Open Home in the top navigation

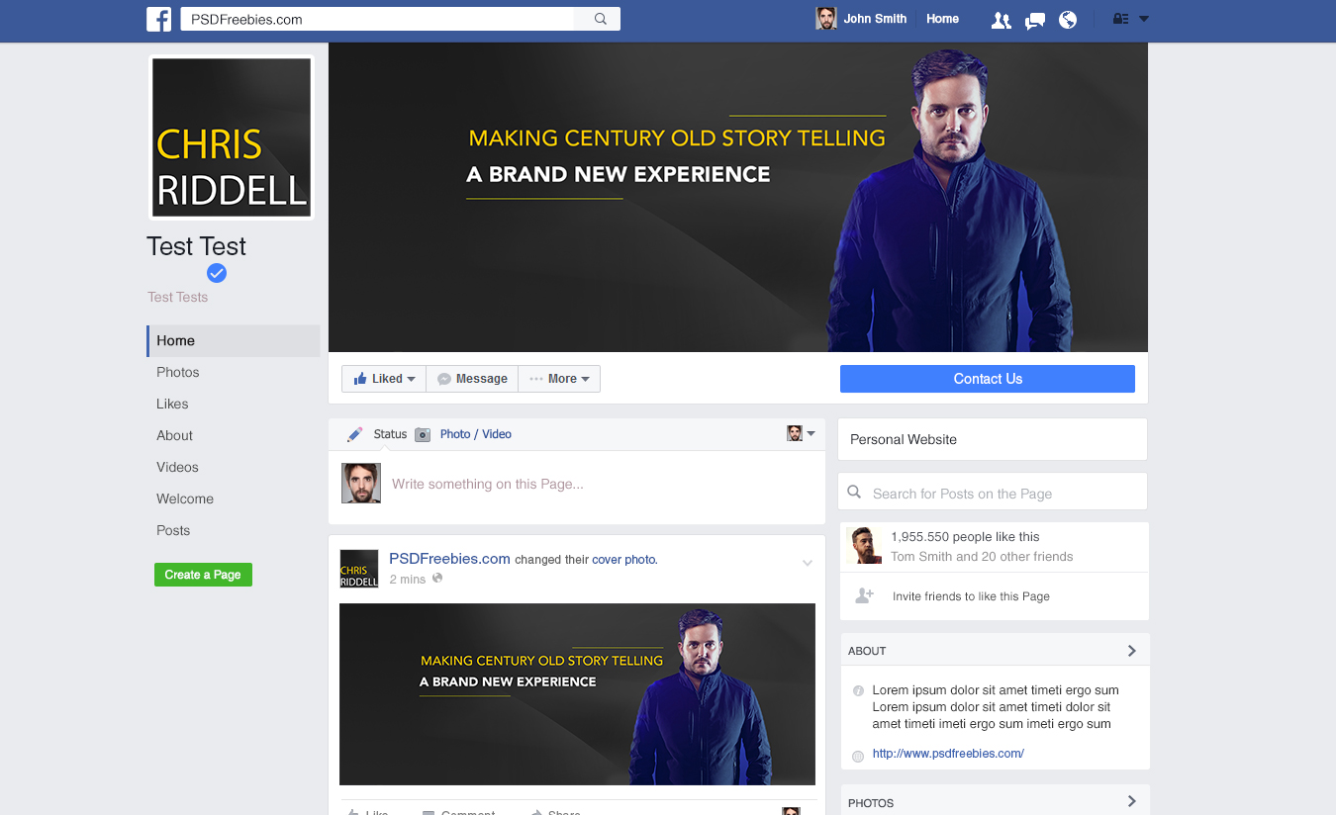942,18
